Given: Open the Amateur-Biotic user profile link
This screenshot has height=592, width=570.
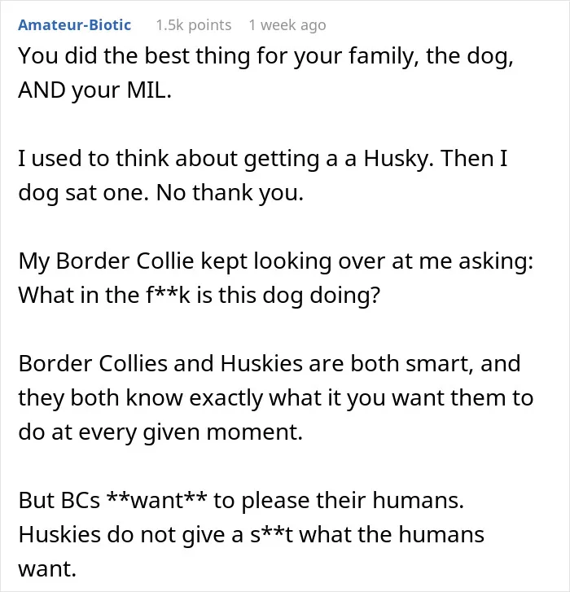Looking at the screenshot, I should (74, 25).
